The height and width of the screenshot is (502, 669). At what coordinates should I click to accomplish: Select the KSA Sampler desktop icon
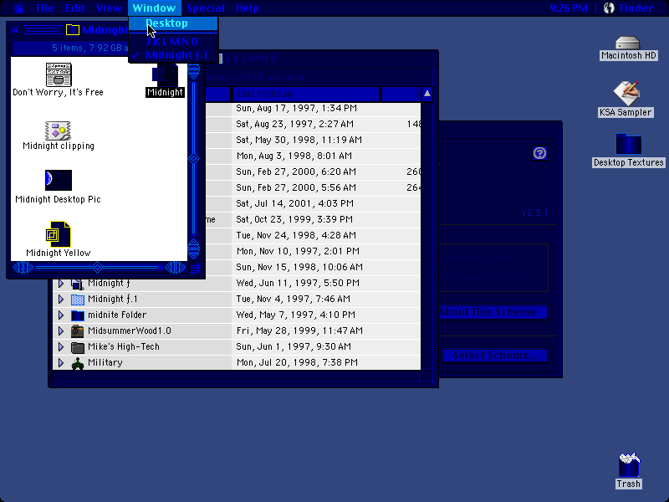626,94
